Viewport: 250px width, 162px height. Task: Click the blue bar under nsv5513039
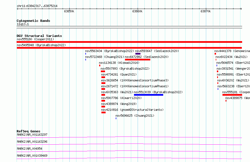149,95
